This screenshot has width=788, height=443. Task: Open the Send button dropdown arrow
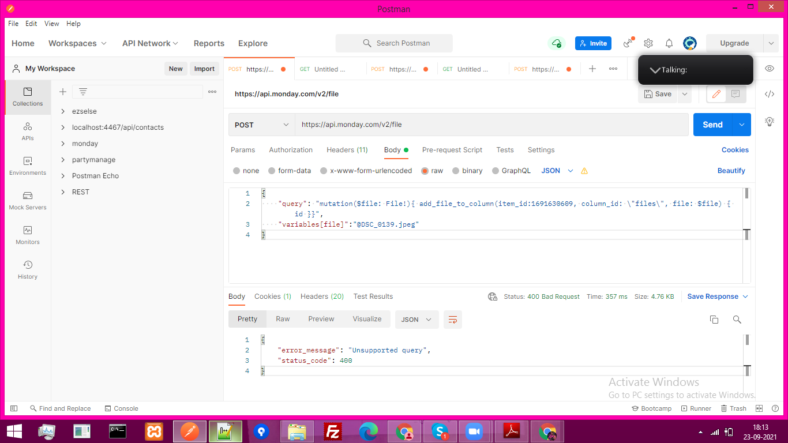pyautogui.click(x=742, y=125)
